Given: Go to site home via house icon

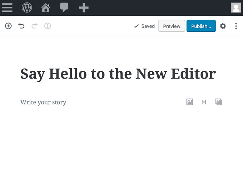Looking at the screenshot, I should coord(46,8).
